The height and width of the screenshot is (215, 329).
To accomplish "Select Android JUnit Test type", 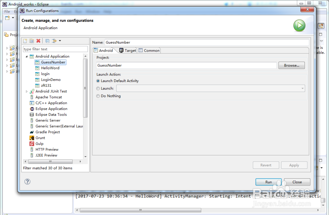I will click(48, 91).
